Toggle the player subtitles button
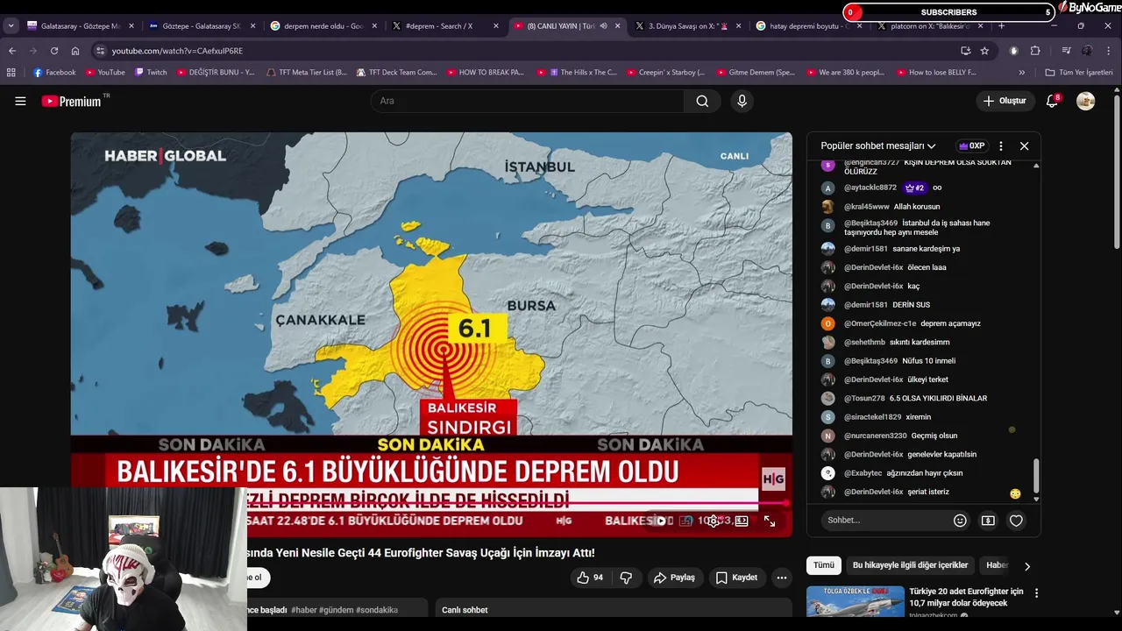Viewport: 1122px width, 631px height. pos(685,521)
